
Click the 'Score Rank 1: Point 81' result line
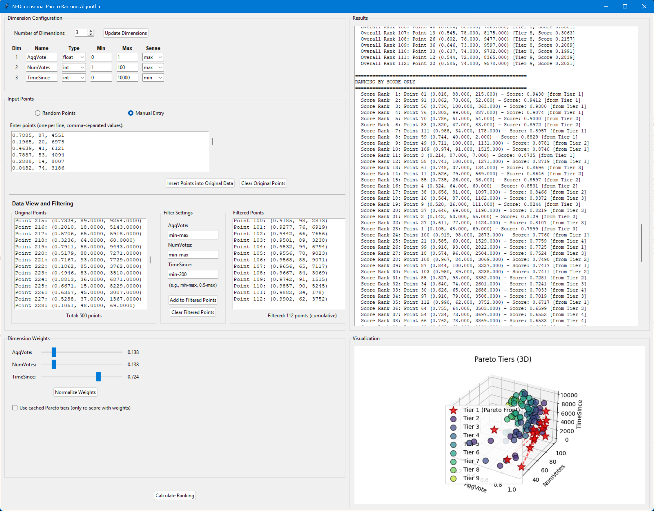point(472,94)
